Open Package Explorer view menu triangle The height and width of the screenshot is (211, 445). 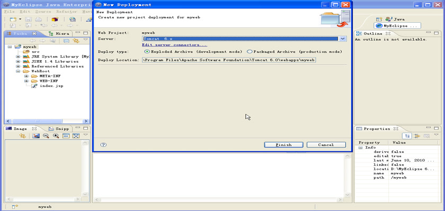85,40
